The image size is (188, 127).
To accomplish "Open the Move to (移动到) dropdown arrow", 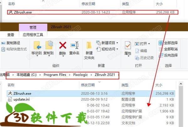I will pyautogui.click(x=37, y=56).
